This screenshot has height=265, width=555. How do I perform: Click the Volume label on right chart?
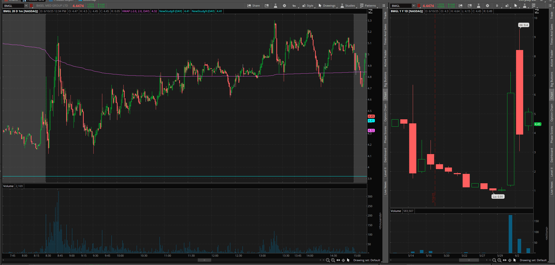(x=396, y=211)
